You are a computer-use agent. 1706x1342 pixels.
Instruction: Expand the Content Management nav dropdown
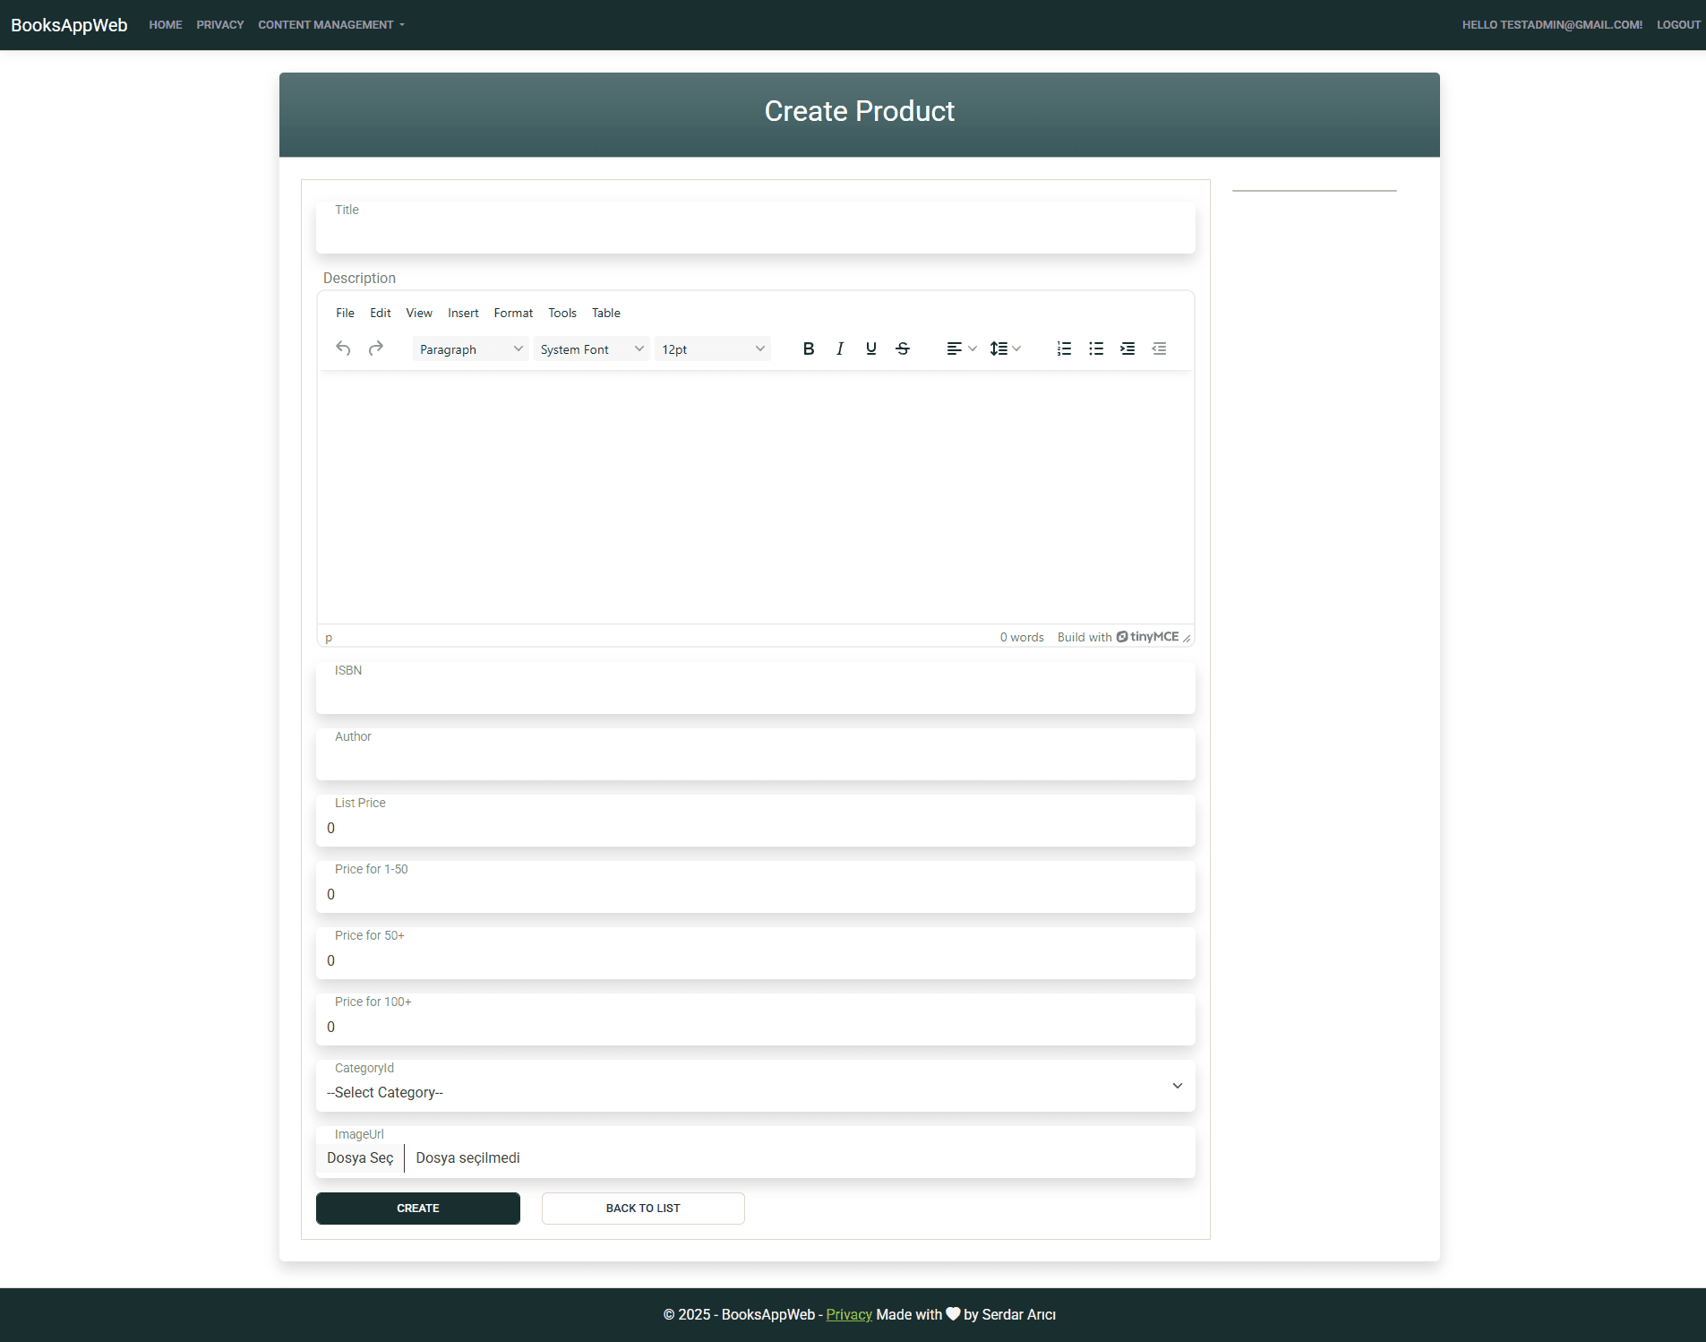coord(331,25)
